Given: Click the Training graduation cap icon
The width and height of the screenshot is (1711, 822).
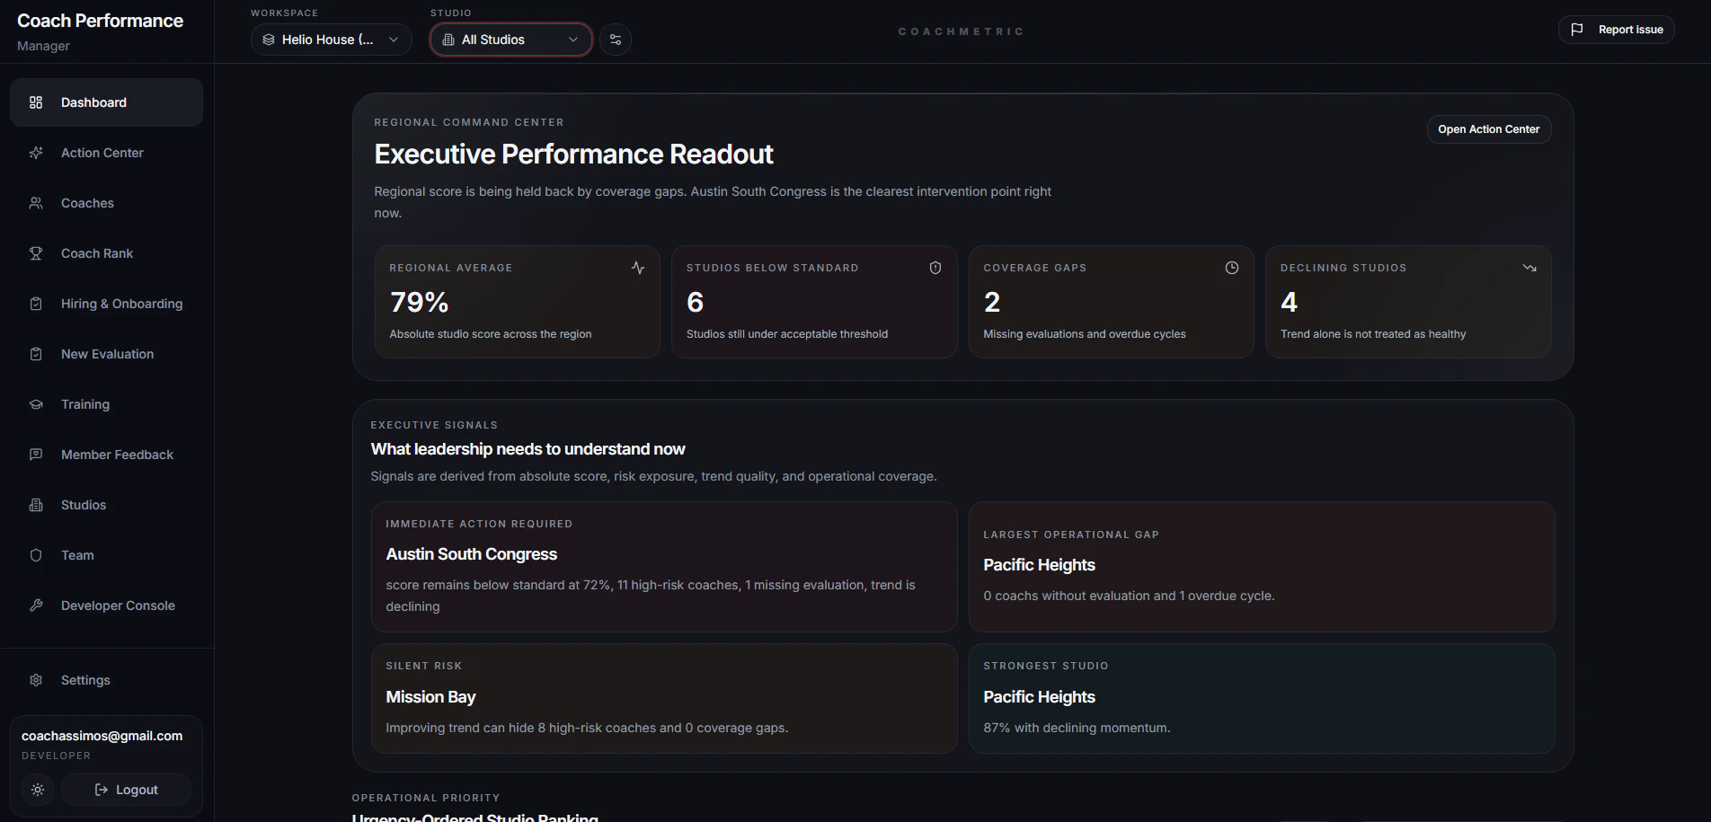Looking at the screenshot, I should point(36,404).
